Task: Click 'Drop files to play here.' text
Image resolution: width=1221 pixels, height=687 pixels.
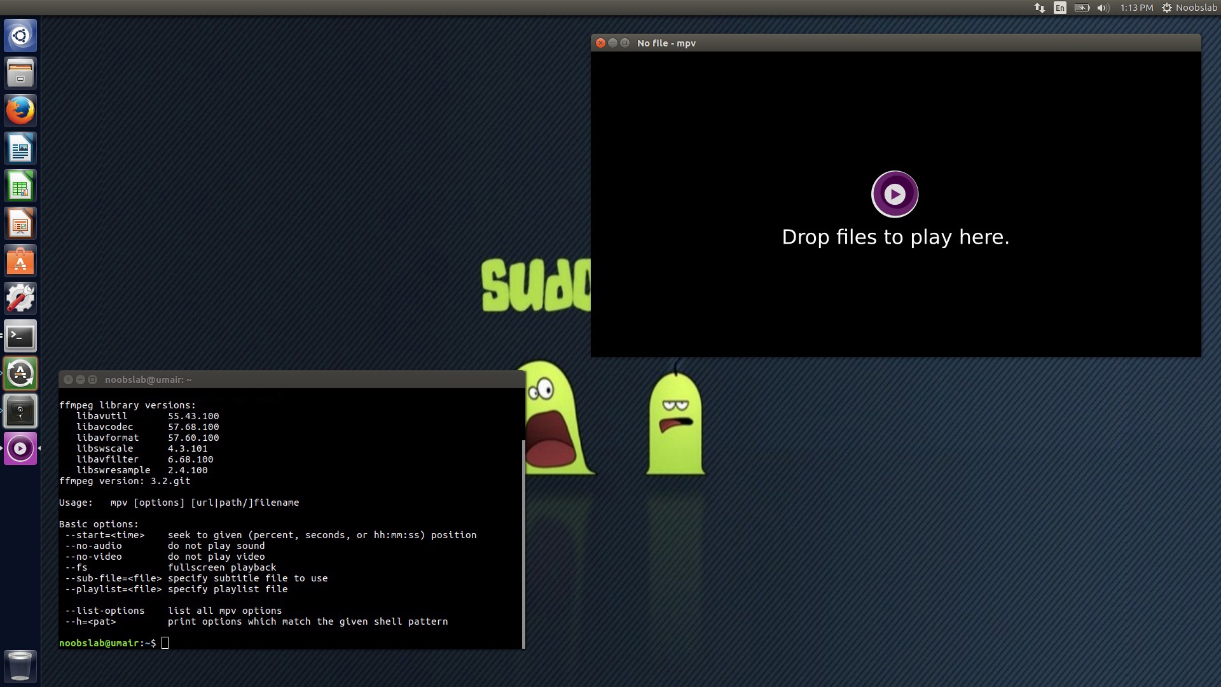Action: [895, 237]
